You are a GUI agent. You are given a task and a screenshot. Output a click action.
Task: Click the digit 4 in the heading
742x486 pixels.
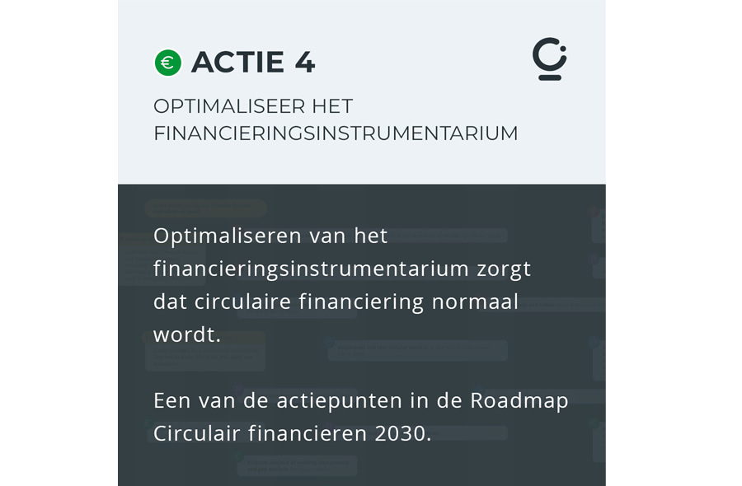point(304,63)
